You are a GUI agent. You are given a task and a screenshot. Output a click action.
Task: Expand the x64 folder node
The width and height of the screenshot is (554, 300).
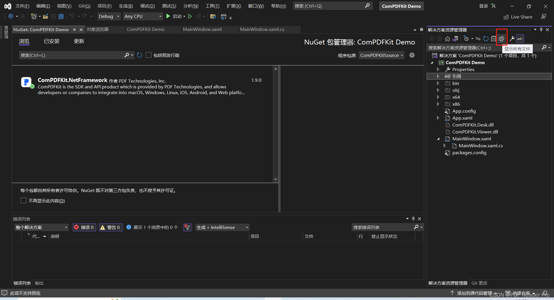(x=438, y=97)
